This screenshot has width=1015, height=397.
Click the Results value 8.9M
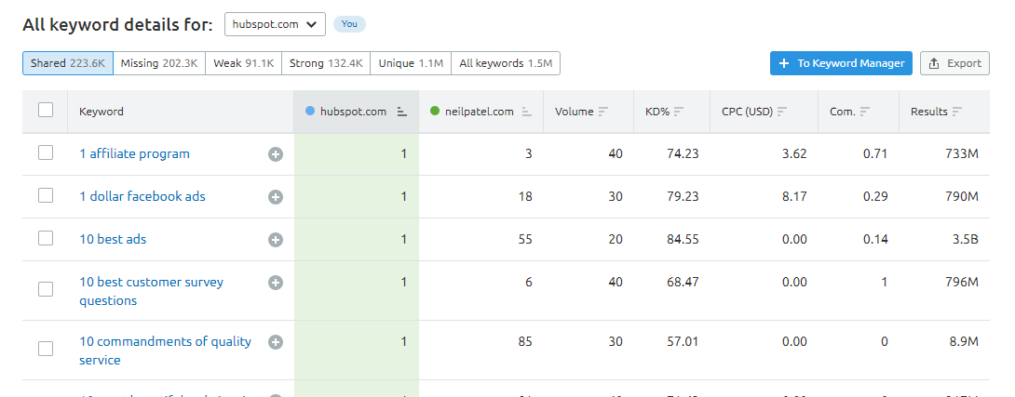click(x=963, y=341)
